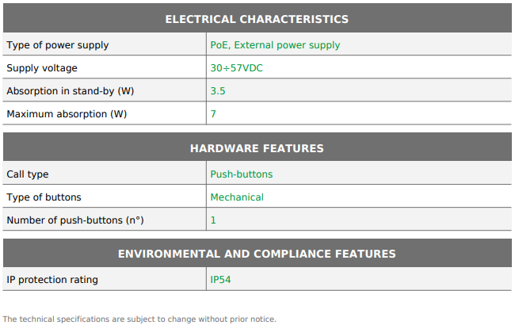Click the 3.5 stand-by absorption value
515x325 pixels.
(218, 91)
